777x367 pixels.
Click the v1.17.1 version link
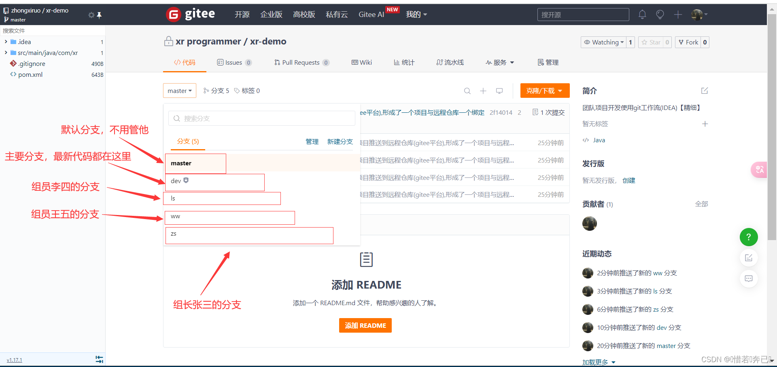coord(15,360)
